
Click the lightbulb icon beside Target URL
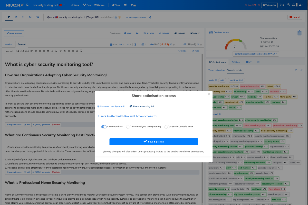[x=120, y=17]
